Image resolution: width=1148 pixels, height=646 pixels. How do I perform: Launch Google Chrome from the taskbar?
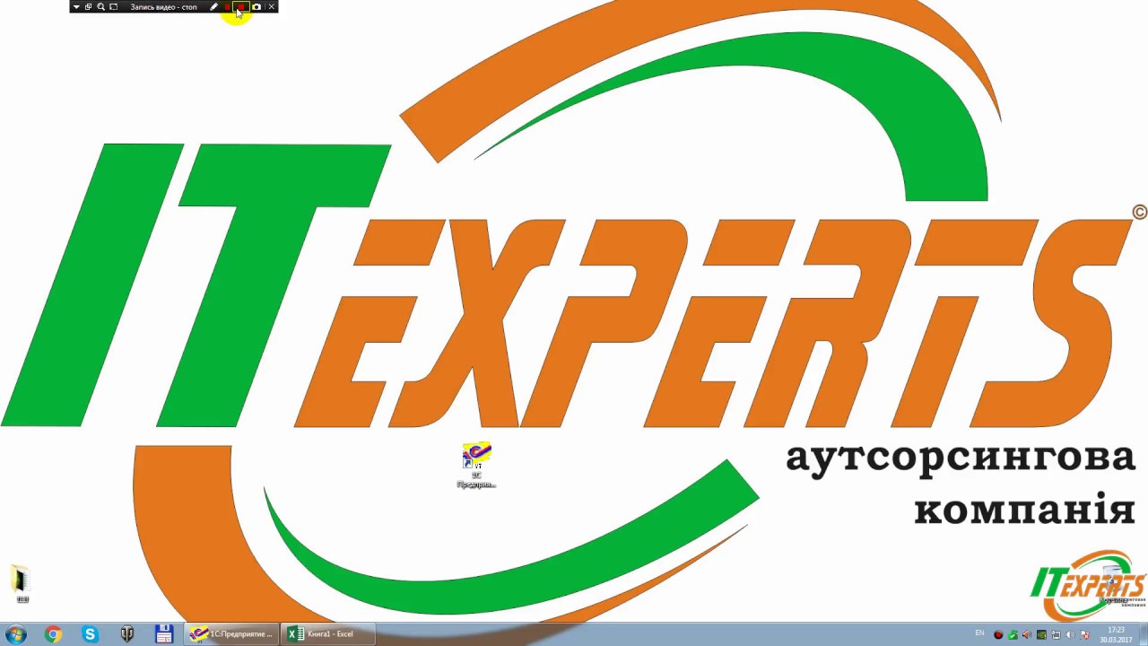(x=53, y=634)
